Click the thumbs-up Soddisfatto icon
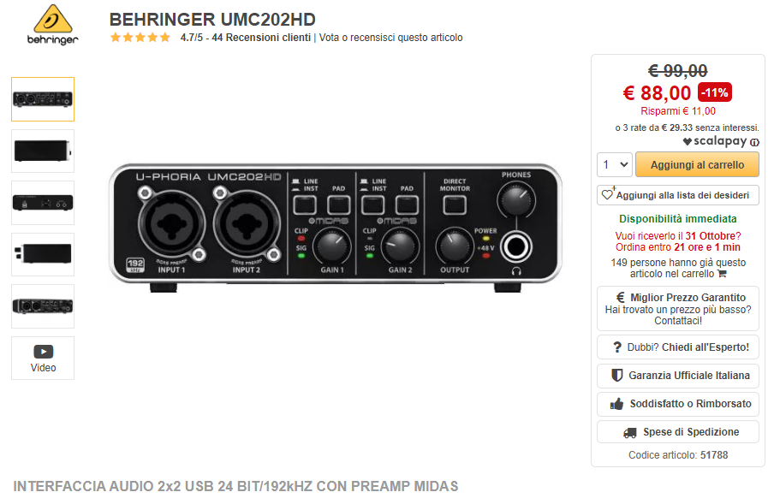 point(616,404)
